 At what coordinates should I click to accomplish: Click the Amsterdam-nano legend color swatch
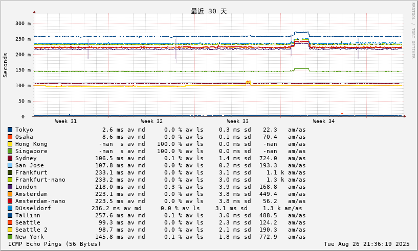click(x=10, y=202)
